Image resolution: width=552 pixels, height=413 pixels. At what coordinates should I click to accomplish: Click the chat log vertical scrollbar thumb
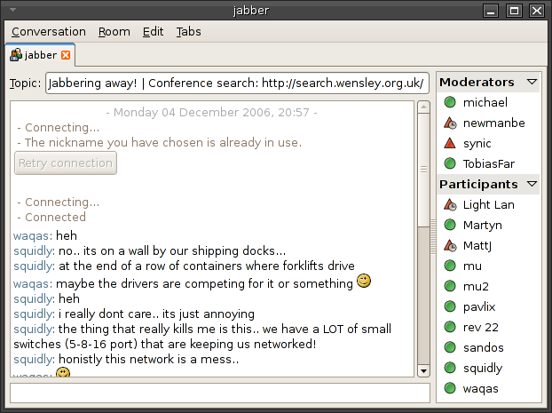[x=423, y=170]
